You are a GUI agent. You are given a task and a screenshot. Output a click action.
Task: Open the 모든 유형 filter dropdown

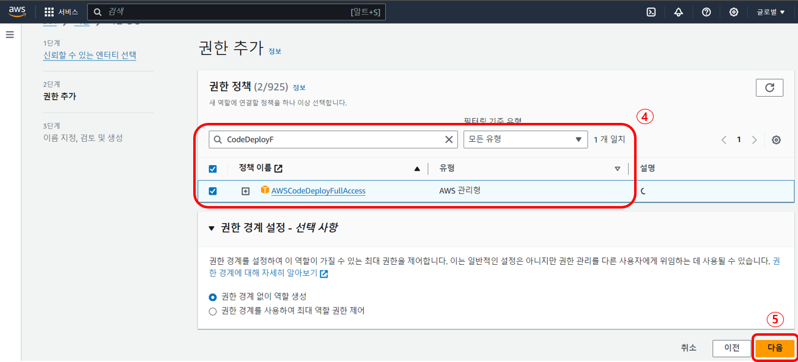(525, 139)
